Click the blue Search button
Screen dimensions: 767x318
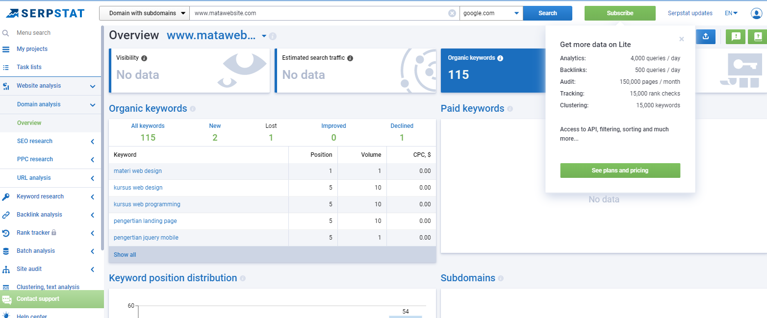click(x=548, y=13)
